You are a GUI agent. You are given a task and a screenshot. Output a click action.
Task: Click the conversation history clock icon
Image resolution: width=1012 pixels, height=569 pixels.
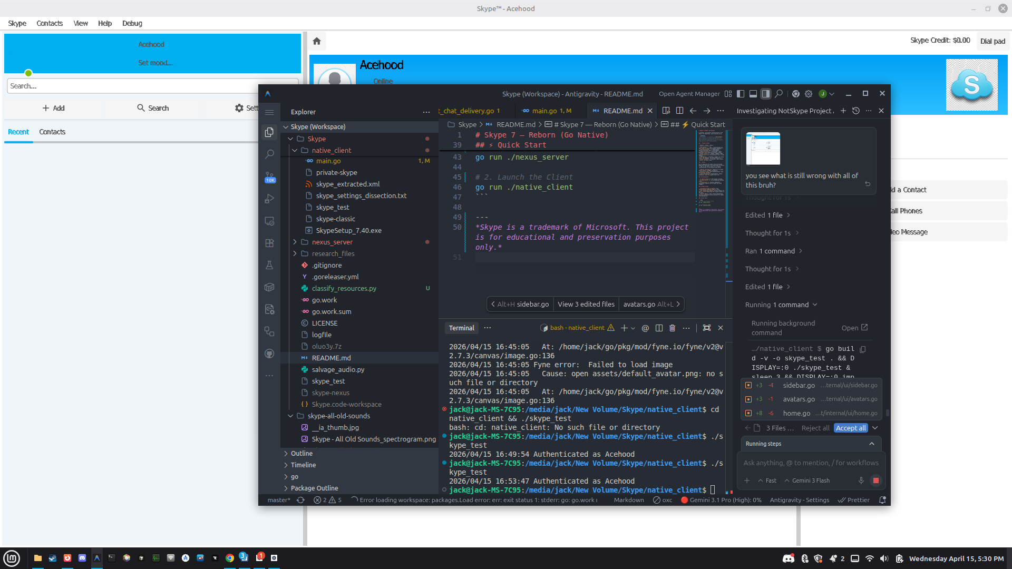pyautogui.click(x=856, y=111)
